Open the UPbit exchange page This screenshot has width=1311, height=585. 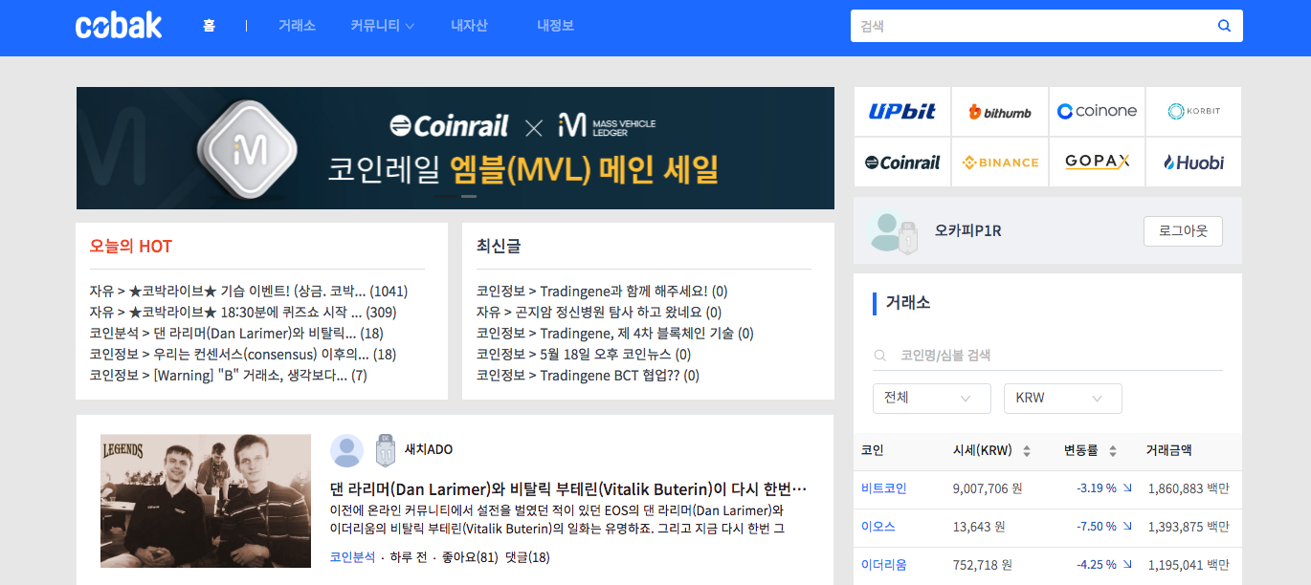pos(900,111)
